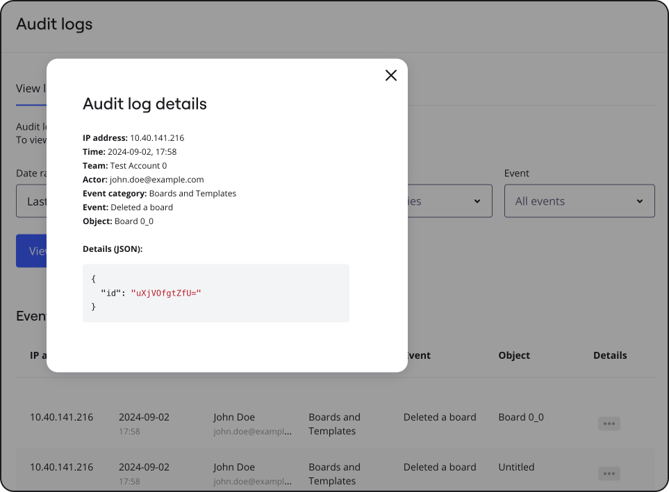Image resolution: width=669 pixels, height=492 pixels.
Task: Click the Details column header
Action: click(610, 355)
